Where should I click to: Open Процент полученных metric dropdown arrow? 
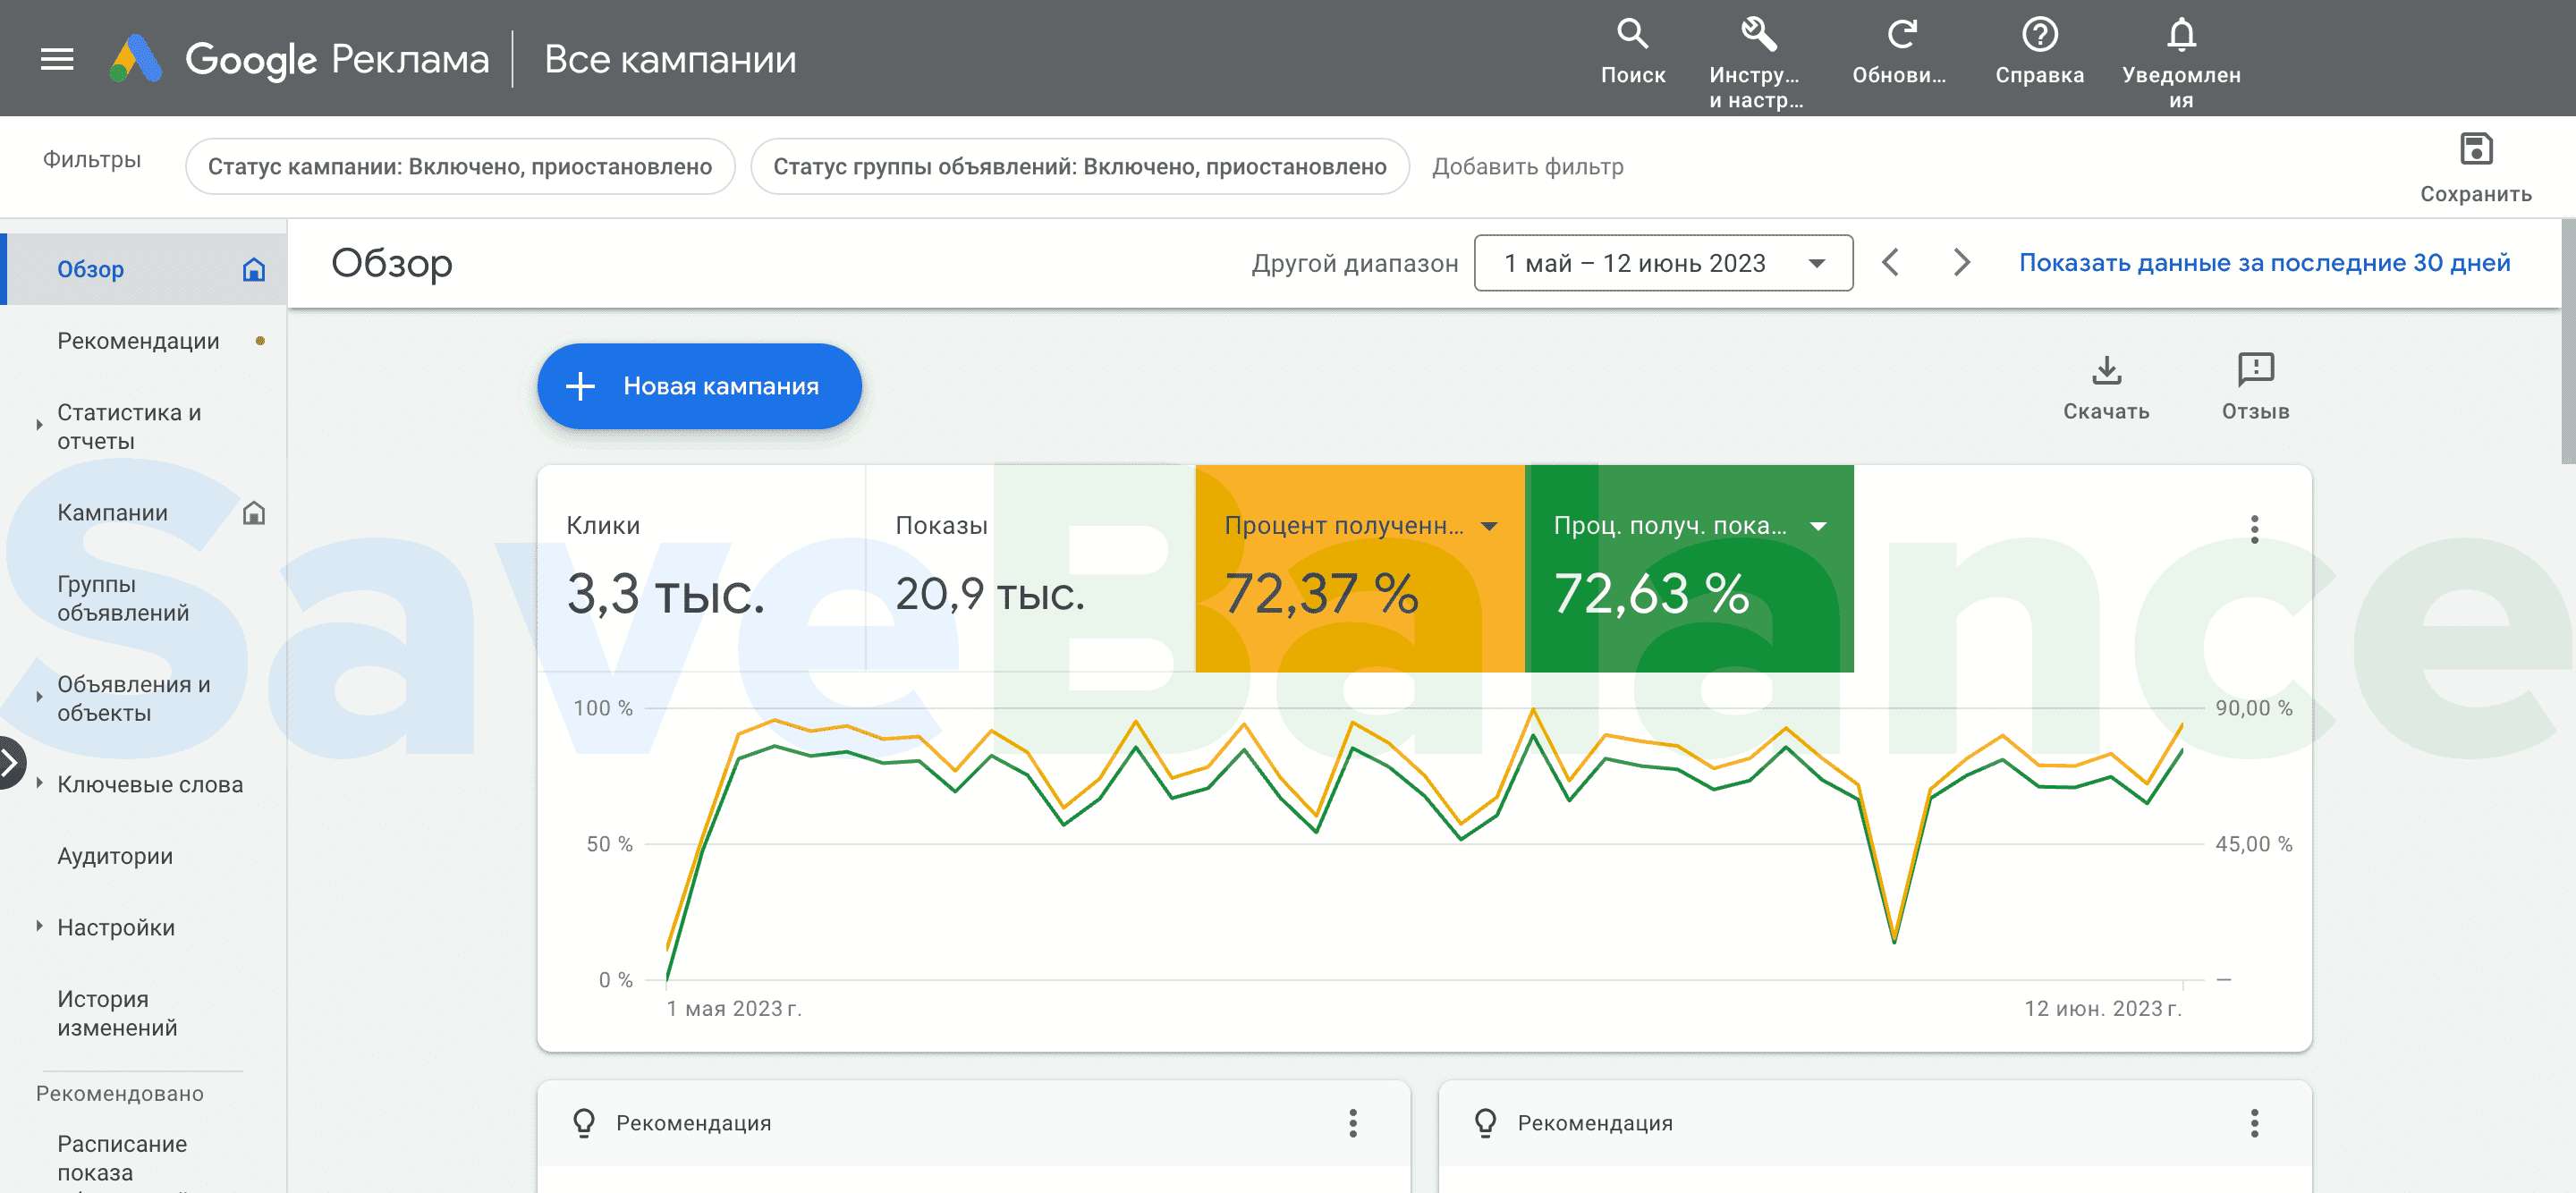(x=1488, y=526)
